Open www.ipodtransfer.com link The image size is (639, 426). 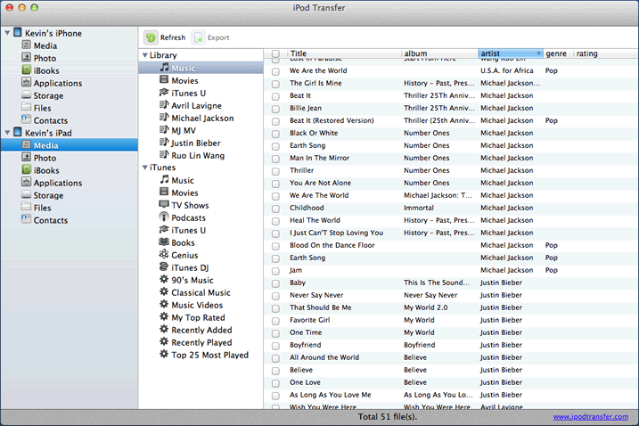pos(591,416)
